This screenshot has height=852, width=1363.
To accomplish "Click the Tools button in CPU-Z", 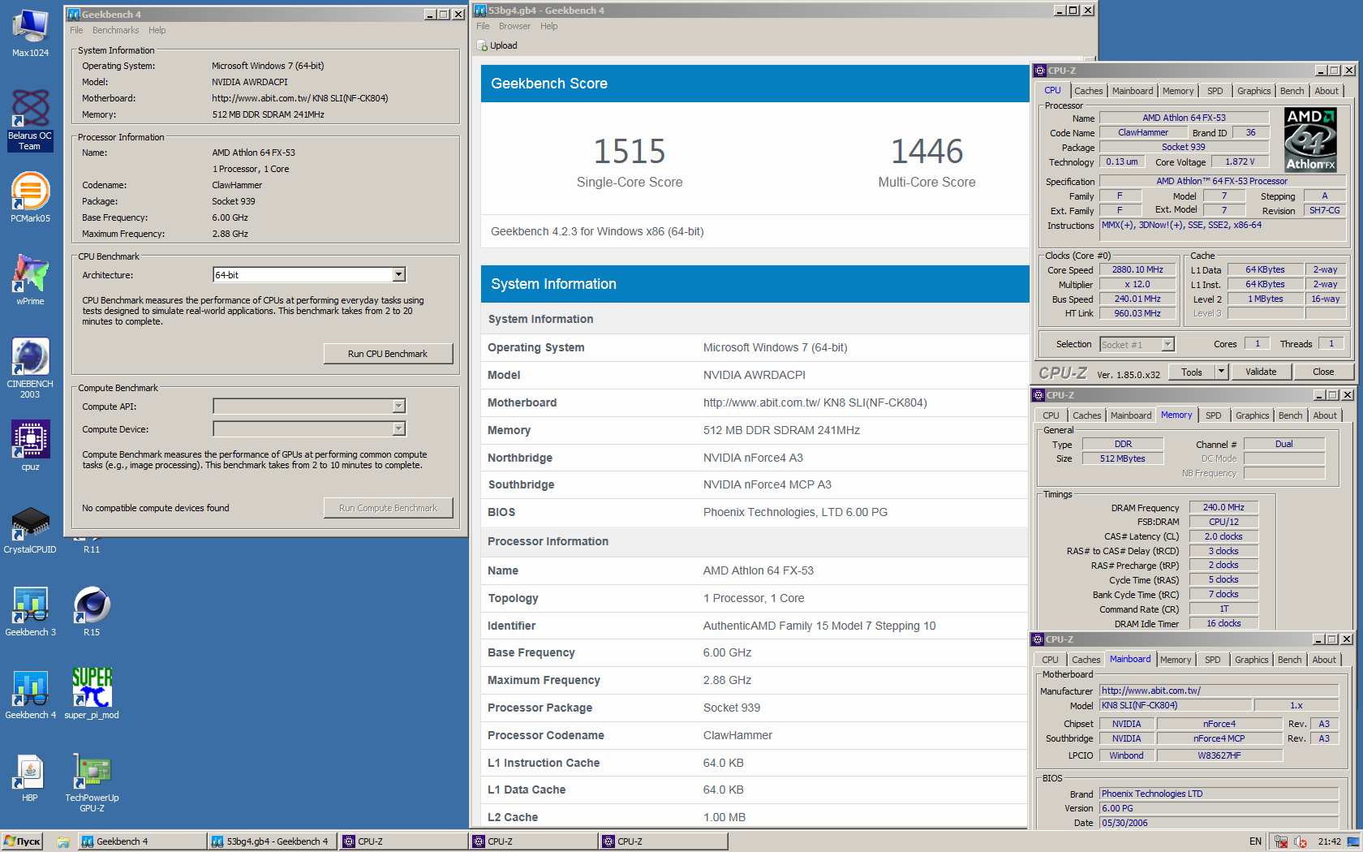I will (1191, 372).
